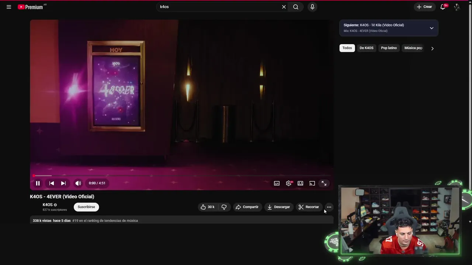The image size is (472, 265).
Task: Open the K4OS channel name link
Action: point(48,205)
